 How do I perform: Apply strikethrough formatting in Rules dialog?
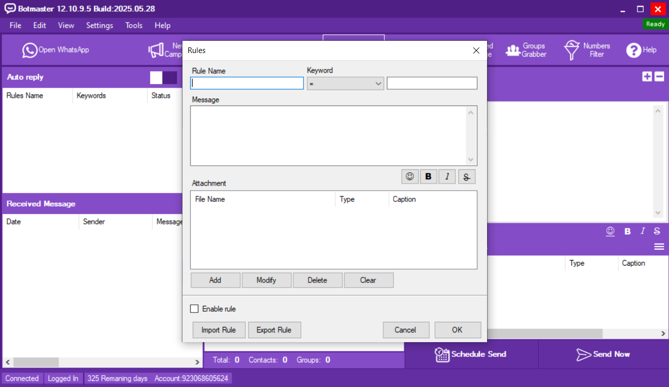coord(467,176)
